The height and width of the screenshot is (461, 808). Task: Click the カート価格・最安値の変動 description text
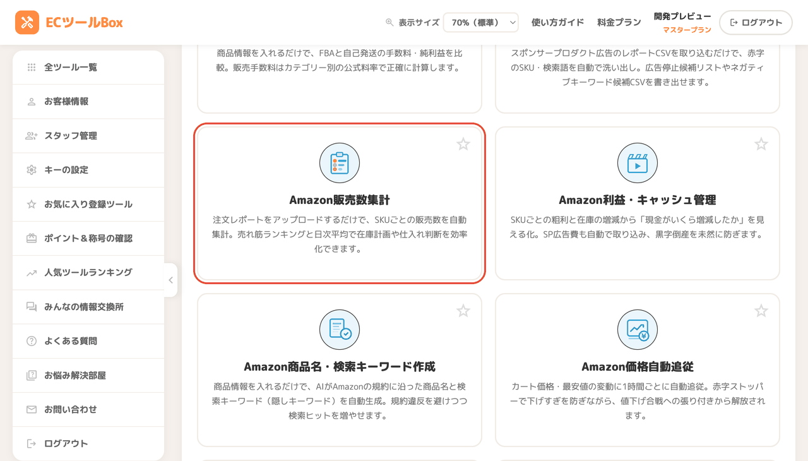point(638,401)
